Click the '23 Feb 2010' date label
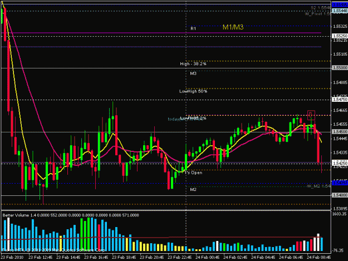The height and width of the screenshot is (261, 348). [12, 257]
